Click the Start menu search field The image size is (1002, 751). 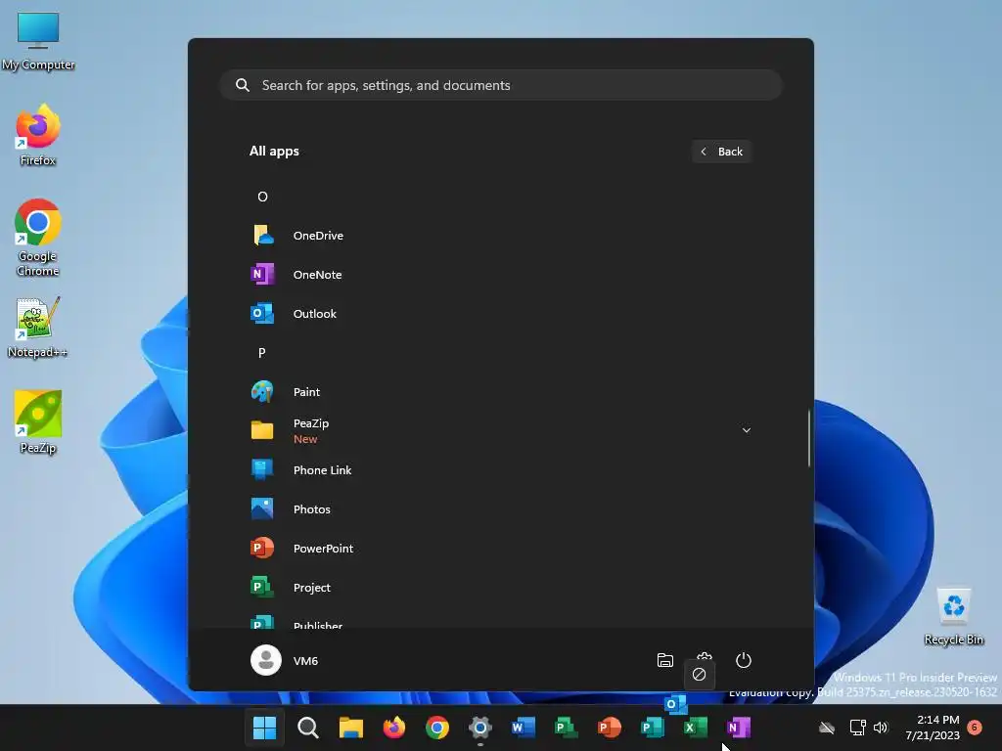(x=501, y=85)
